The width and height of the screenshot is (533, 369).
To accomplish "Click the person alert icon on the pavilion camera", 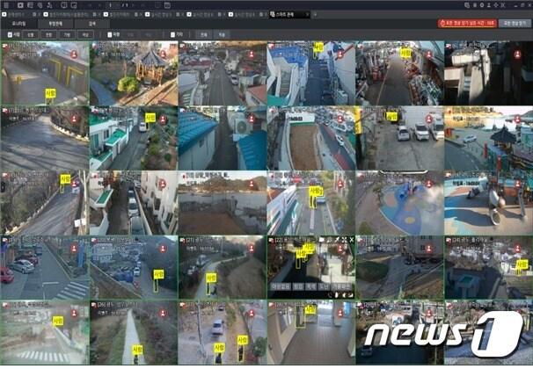I will [164, 54].
